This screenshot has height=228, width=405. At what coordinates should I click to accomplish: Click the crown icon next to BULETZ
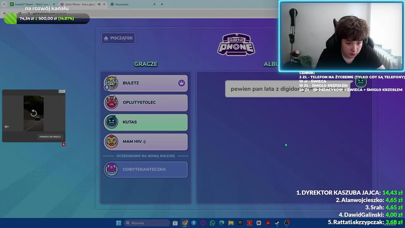[181, 83]
